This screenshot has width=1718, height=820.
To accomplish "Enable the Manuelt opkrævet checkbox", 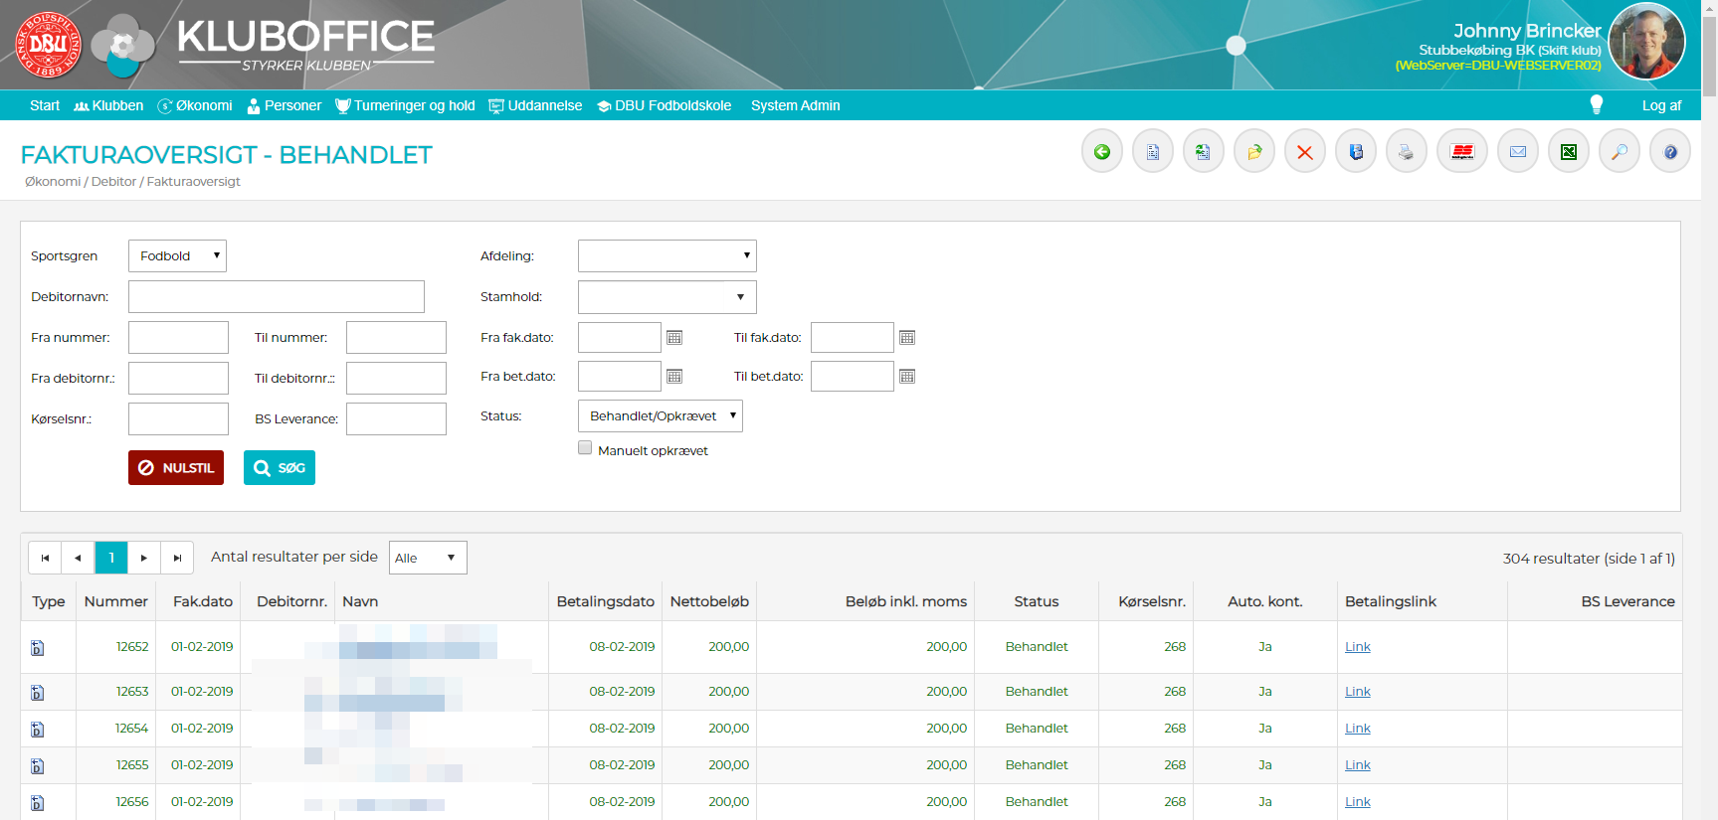I will coord(585,448).
